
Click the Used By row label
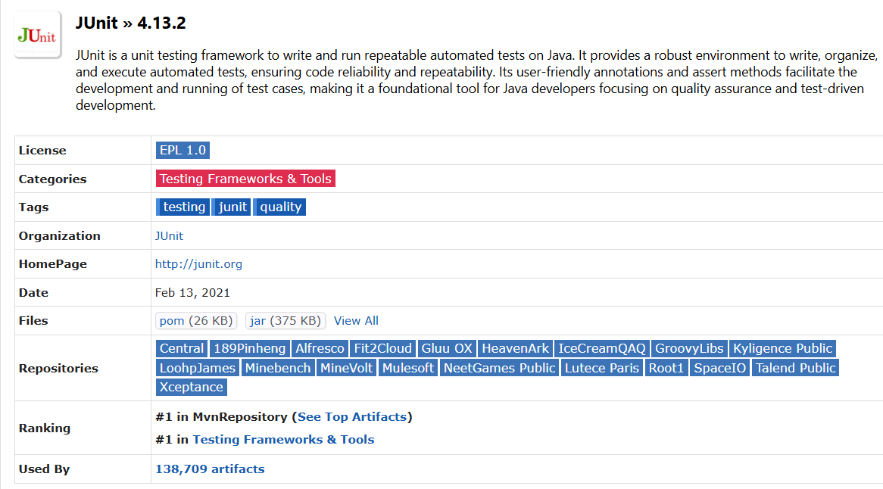pyautogui.click(x=44, y=469)
